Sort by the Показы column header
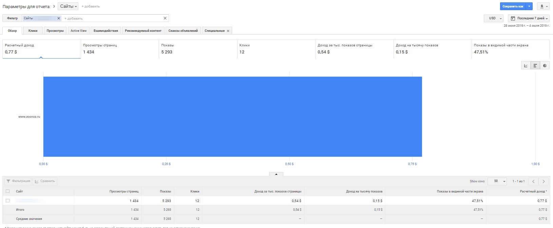The image size is (553, 228). click(x=166, y=191)
